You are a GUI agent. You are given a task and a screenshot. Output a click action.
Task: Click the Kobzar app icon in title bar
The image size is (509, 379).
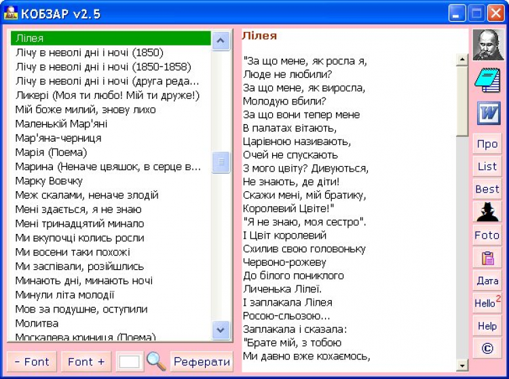coord(10,13)
